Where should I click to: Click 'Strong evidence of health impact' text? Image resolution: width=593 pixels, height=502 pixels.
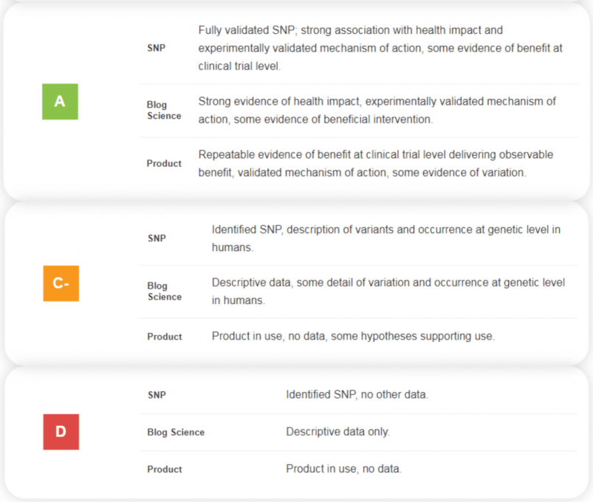coord(377,110)
